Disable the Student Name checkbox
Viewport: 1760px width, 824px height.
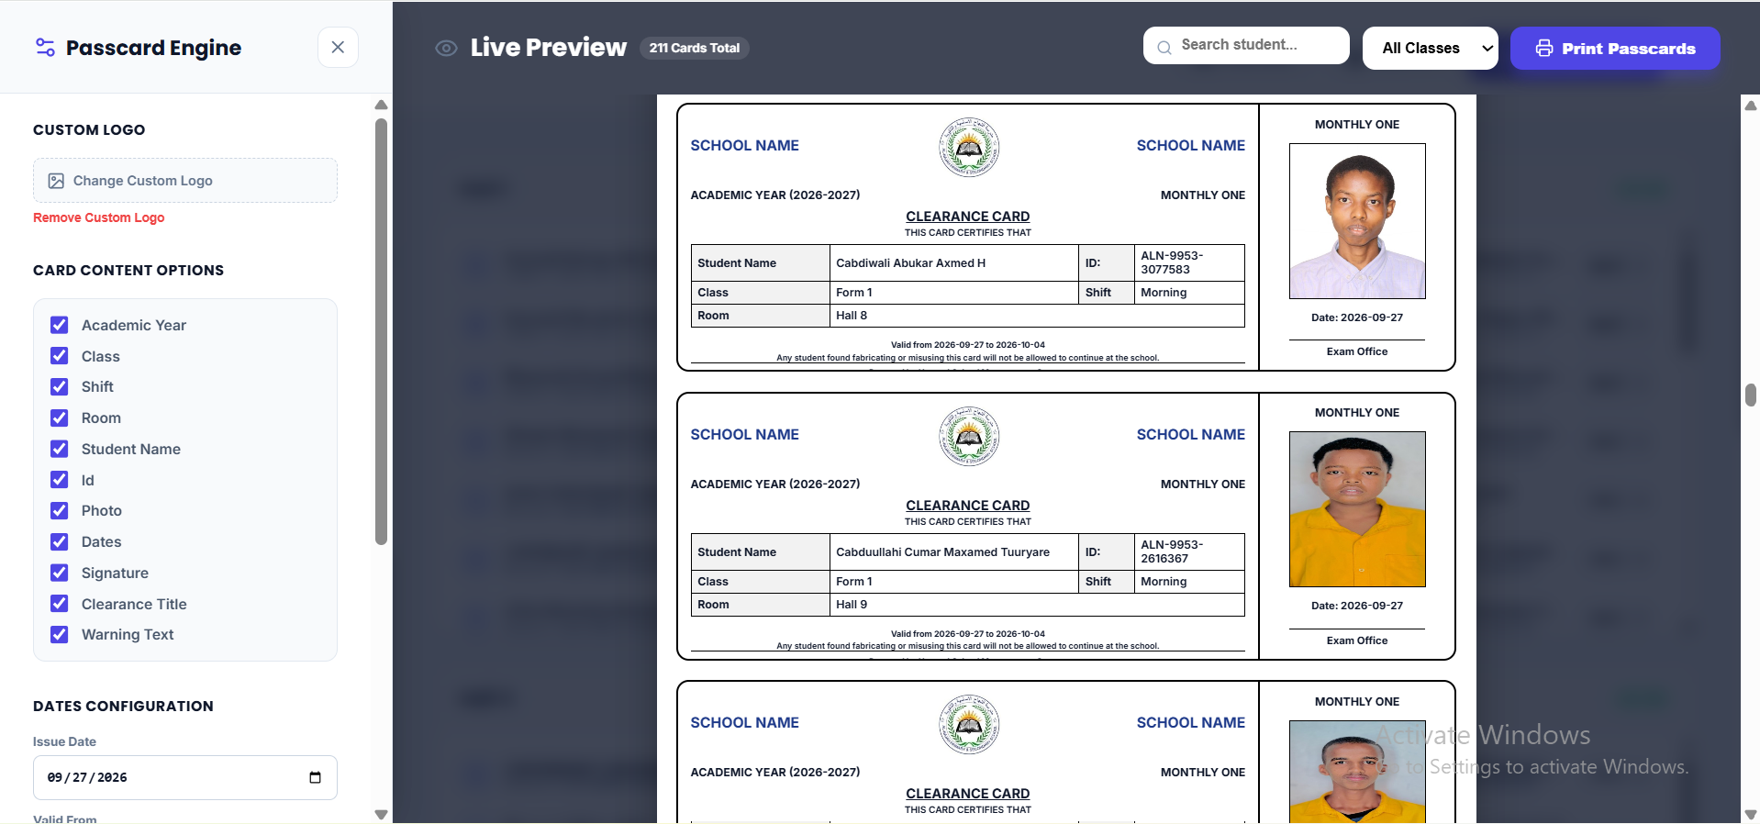click(60, 449)
